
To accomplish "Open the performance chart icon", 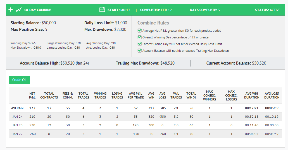I will (x=18, y=10).
